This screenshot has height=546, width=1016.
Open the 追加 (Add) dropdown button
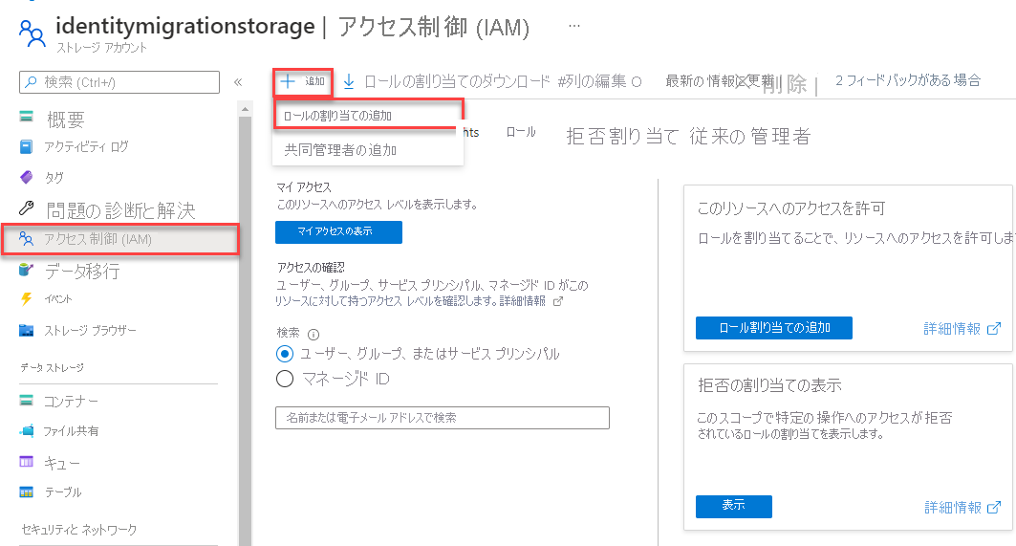tap(303, 81)
